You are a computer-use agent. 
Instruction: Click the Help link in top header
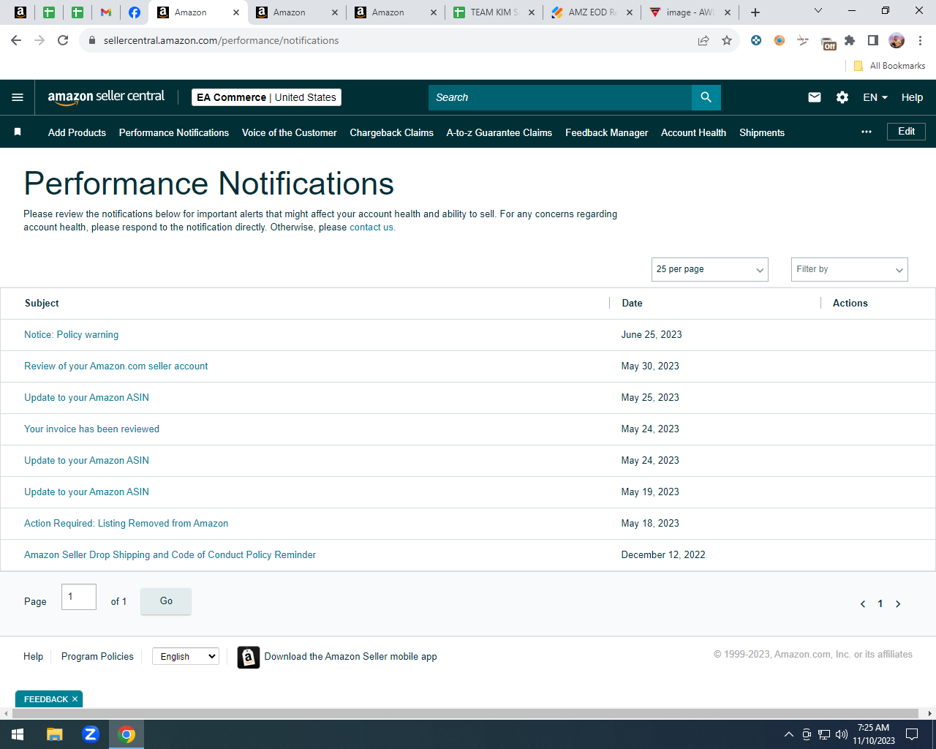[912, 97]
